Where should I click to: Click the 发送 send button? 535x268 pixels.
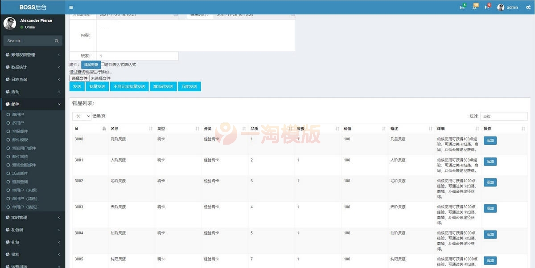pos(77,86)
